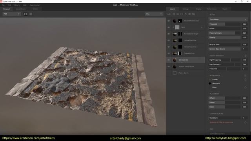Click the Reflectance section options icon
251x141 pixels.
245,76
